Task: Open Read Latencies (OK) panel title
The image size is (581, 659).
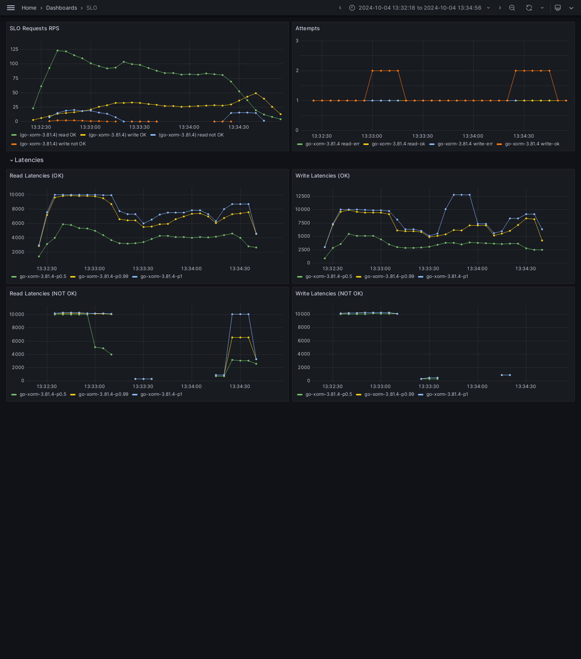Action: 36,176
